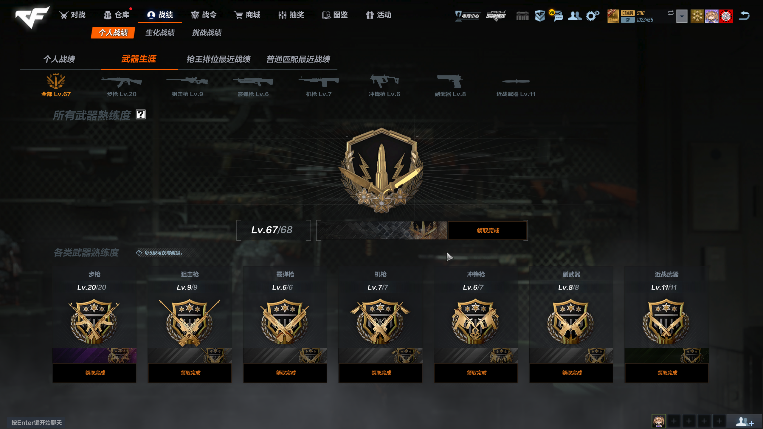The height and width of the screenshot is (429, 763).
Task: Open the friends list icon
Action: click(575, 15)
